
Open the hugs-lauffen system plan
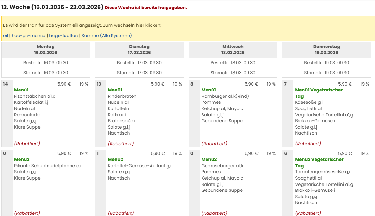pos(64,36)
